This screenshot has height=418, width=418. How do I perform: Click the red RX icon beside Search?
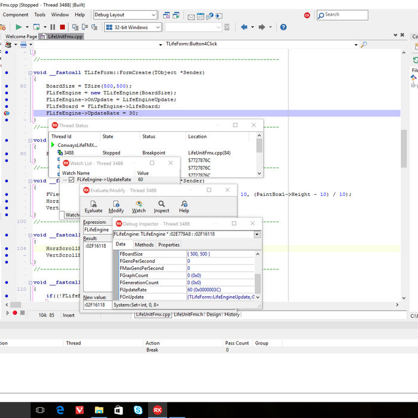click(x=307, y=15)
